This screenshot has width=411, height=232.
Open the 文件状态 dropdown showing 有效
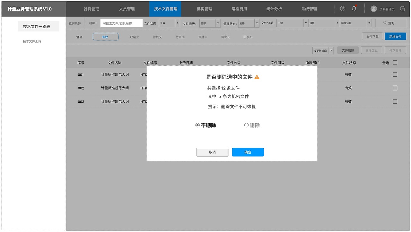tap(170, 23)
